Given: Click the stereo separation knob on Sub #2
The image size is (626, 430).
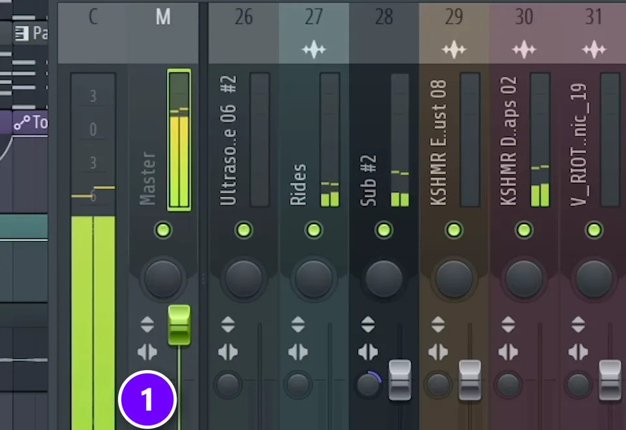Looking at the screenshot, I should (368, 385).
